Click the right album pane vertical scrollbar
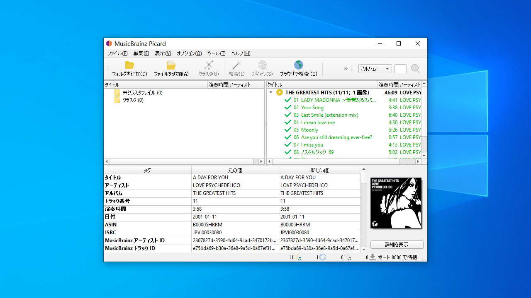This screenshot has width=531, height=298. (x=424, y=120)
